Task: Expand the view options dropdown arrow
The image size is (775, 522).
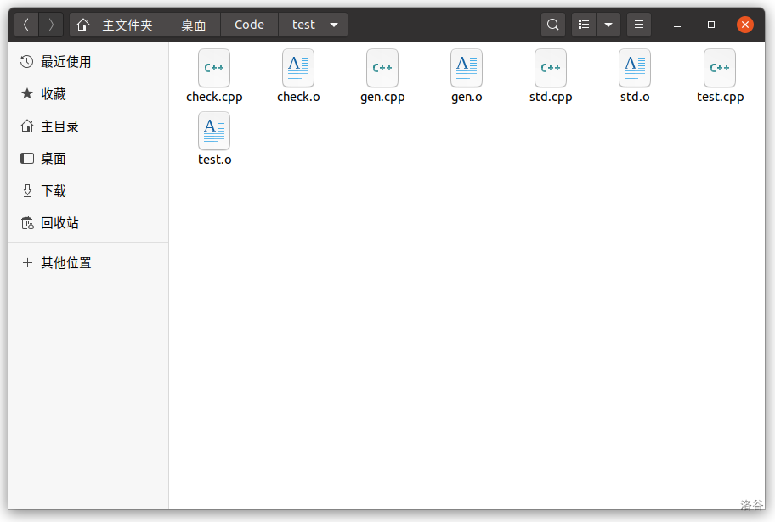Action: (x=608, y=25)
